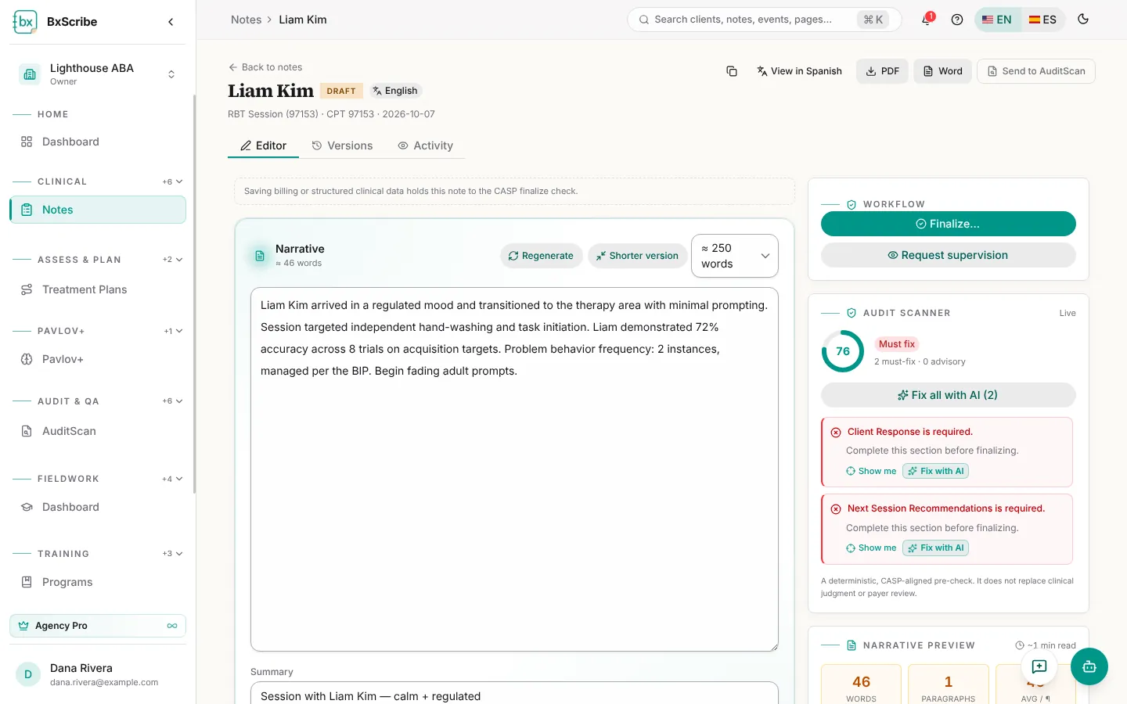Fix Next Session Recommendations with AI
The width and height of the screenshot is (1127, 704).
click(x=936, y=548)
